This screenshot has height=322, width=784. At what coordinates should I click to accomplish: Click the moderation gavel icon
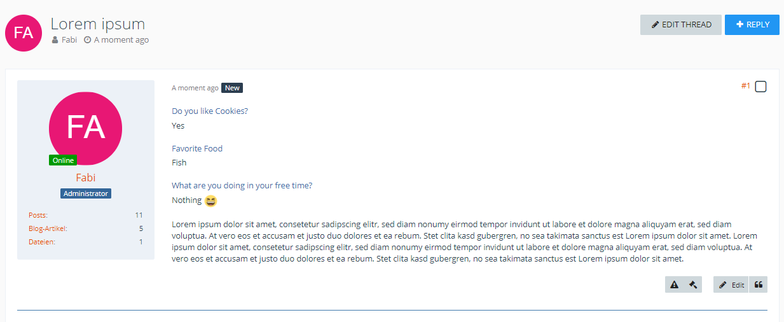tap(693, 284)
